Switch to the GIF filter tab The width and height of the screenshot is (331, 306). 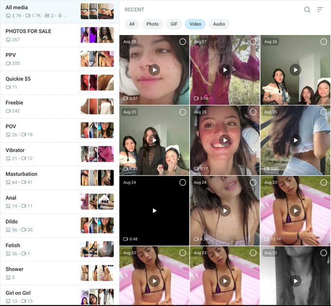pos(174,24)
